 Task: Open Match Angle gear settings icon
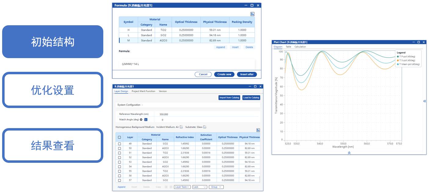click(x=141, y=120)
